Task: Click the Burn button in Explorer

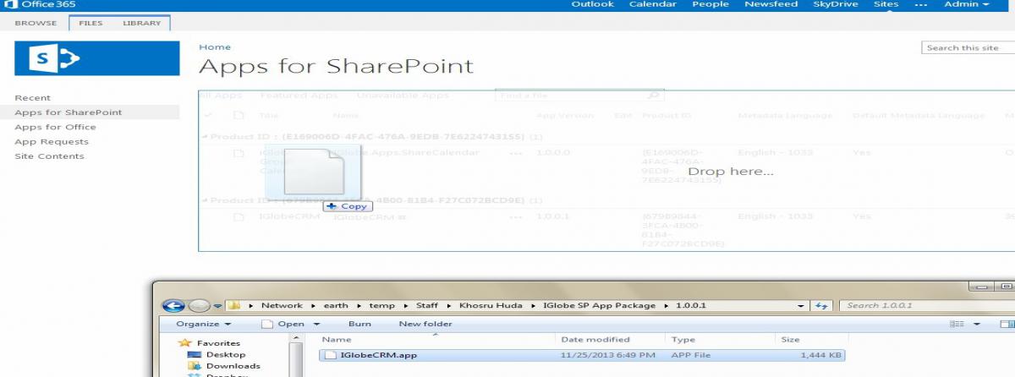Action: 359,324
